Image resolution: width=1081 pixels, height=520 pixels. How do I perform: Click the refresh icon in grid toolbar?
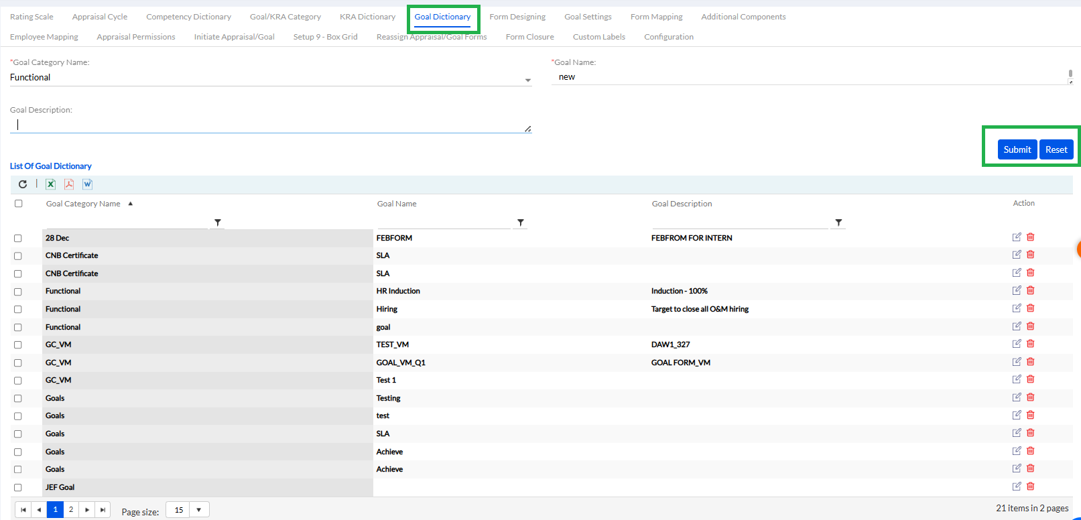(x=23, y=184)
